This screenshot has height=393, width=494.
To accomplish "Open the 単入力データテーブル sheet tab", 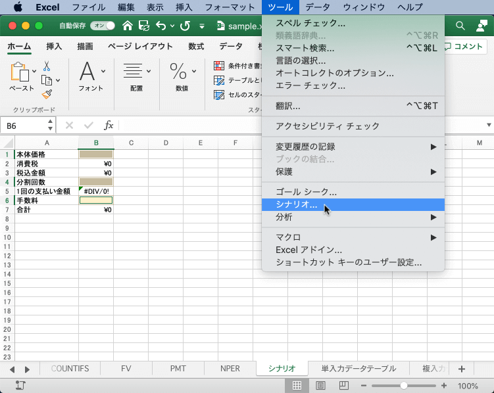I will coord(358,369).
